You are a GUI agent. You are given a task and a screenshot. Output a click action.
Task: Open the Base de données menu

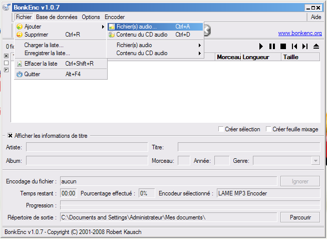click(x=57, y=17)
